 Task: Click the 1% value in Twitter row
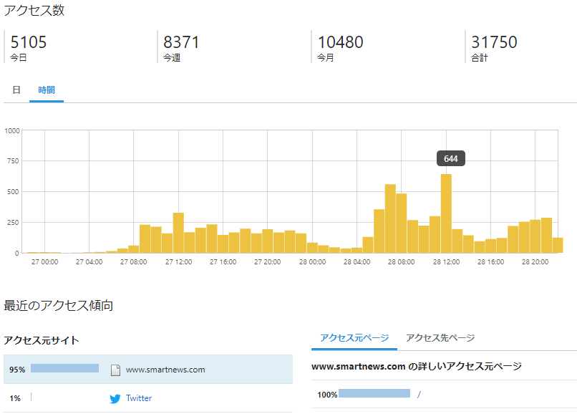[15, 398]
